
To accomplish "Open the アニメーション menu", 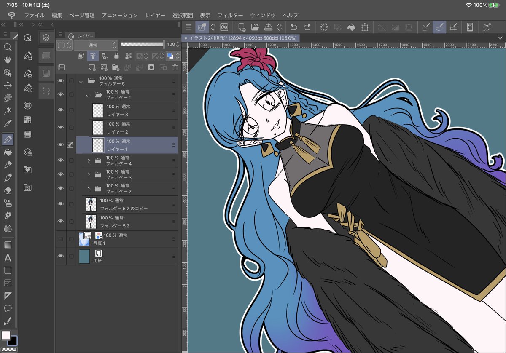I will [x=120, y=15].
